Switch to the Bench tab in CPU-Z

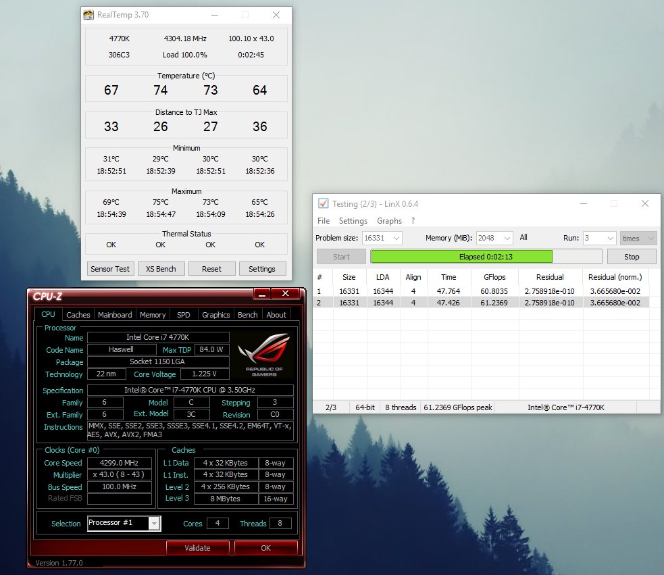point(248,315)
